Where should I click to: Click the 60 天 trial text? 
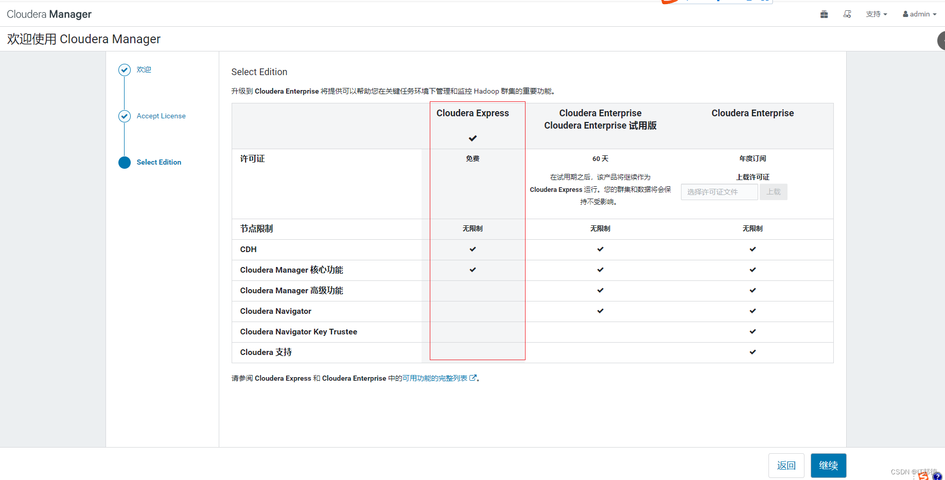point(600,158)
